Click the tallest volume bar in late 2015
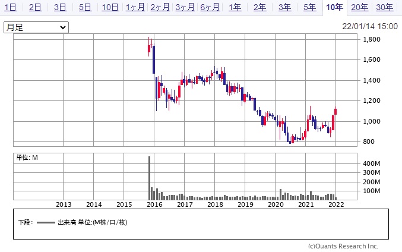This screenshot has height=252, width=402. point(150,178)
